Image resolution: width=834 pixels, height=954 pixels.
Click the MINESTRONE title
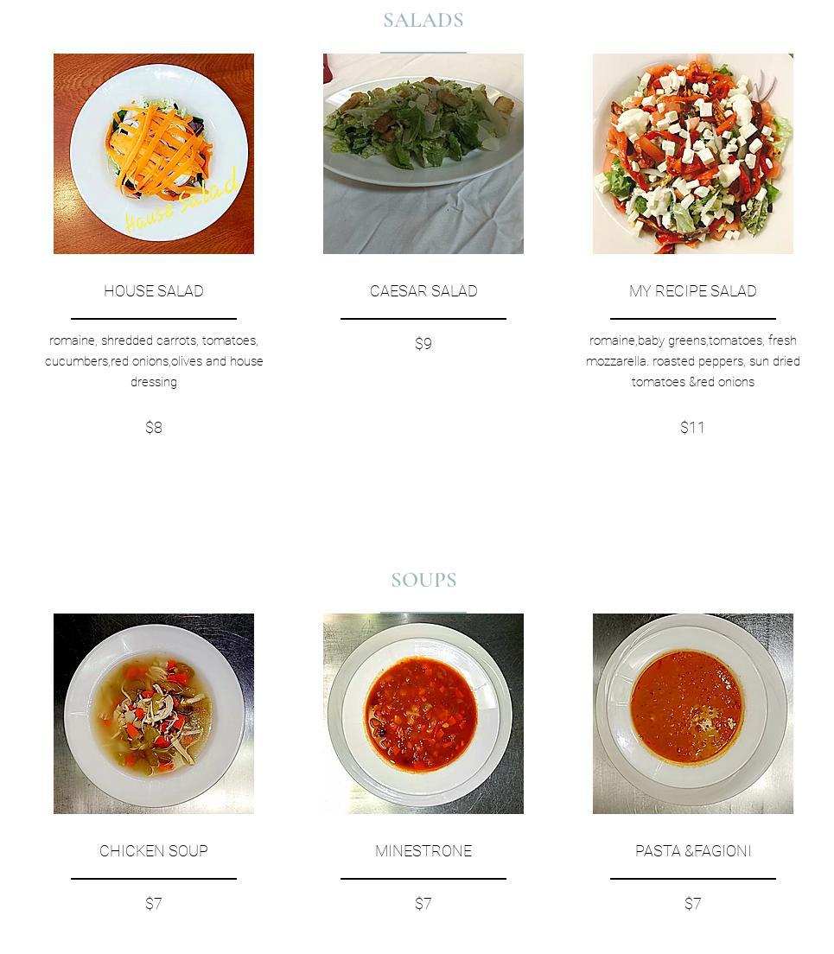click(423, 850)
